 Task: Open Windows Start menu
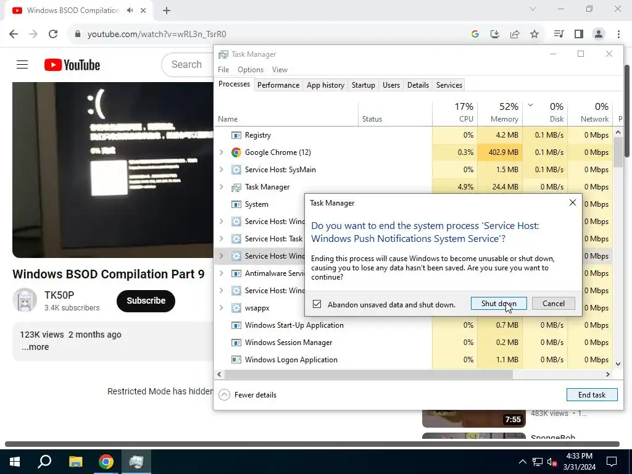(15, 462)
